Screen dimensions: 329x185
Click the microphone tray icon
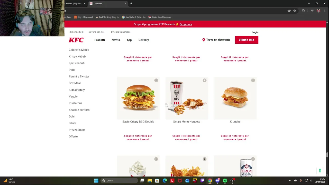[x=301, y=181]
